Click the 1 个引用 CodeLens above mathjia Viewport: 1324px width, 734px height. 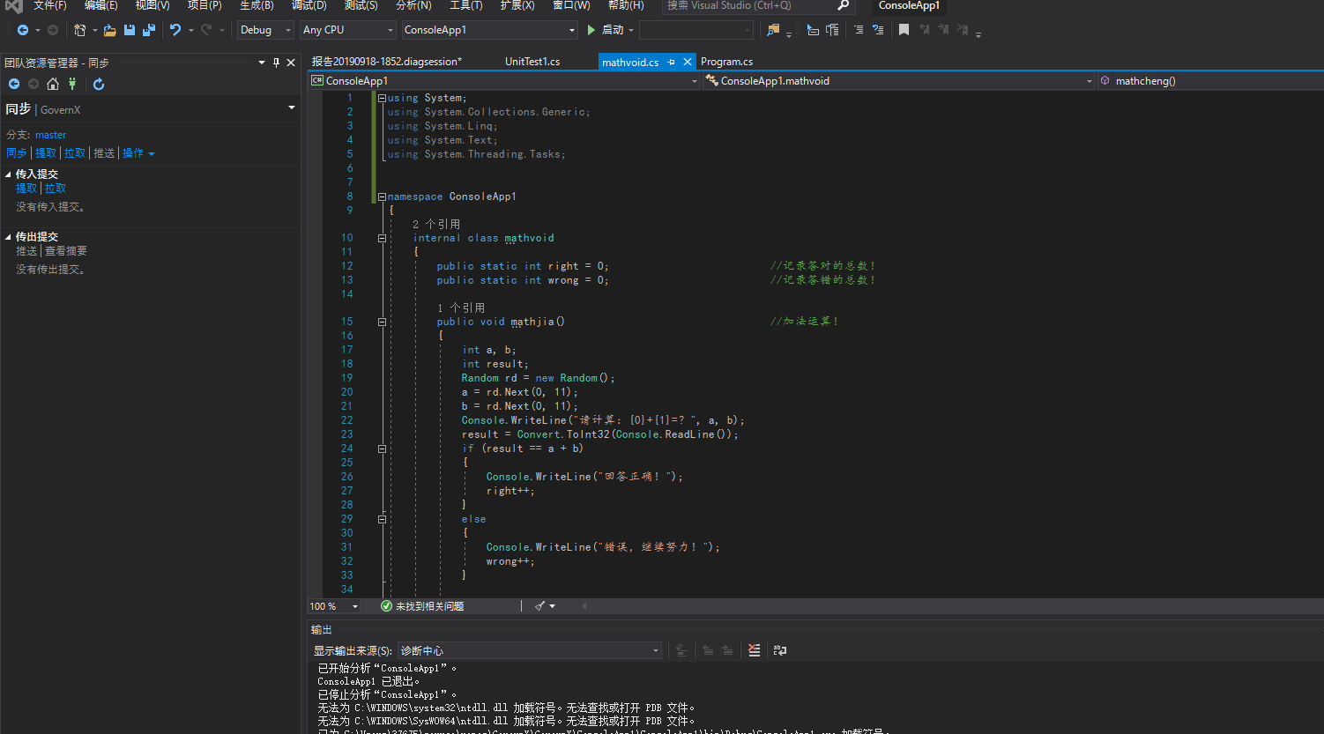[461, 308]
